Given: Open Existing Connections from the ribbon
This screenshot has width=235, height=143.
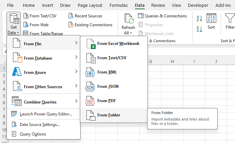Looking at the screenshot, I should pos(91,25).
